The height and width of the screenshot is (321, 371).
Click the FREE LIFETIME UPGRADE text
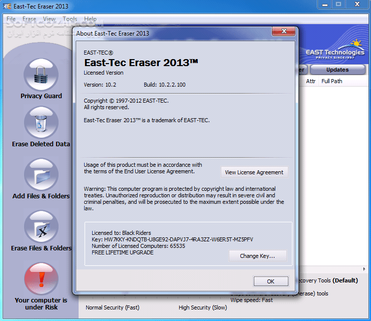point(123,252)
